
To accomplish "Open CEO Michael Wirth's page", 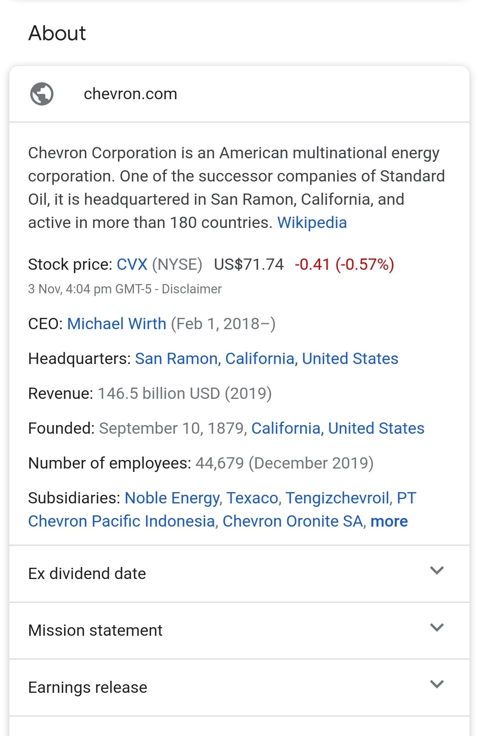I will pyautogui.click(x=117, y=324).
